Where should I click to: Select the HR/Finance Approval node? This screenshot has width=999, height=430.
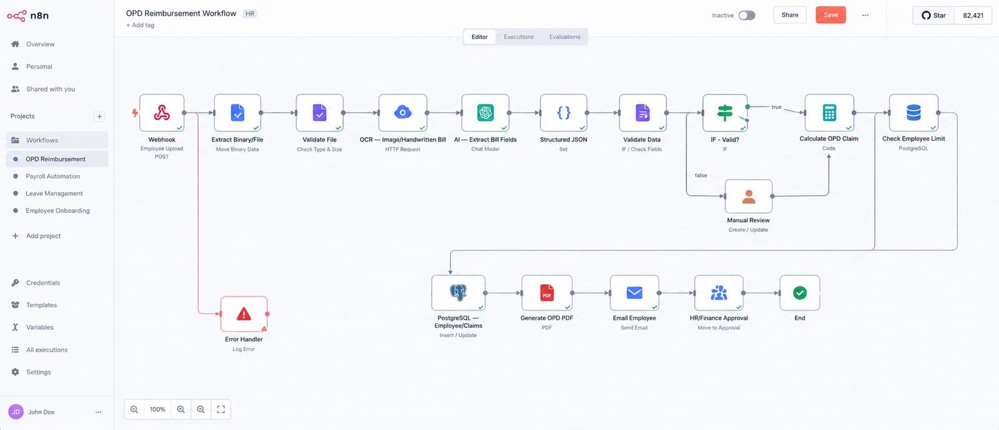coord(719,292)
